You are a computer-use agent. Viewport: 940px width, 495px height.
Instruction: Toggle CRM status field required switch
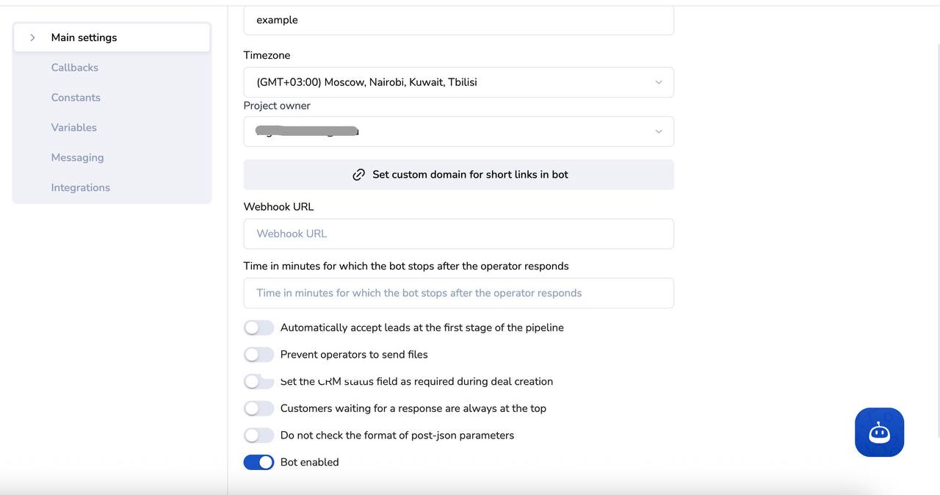258,382
